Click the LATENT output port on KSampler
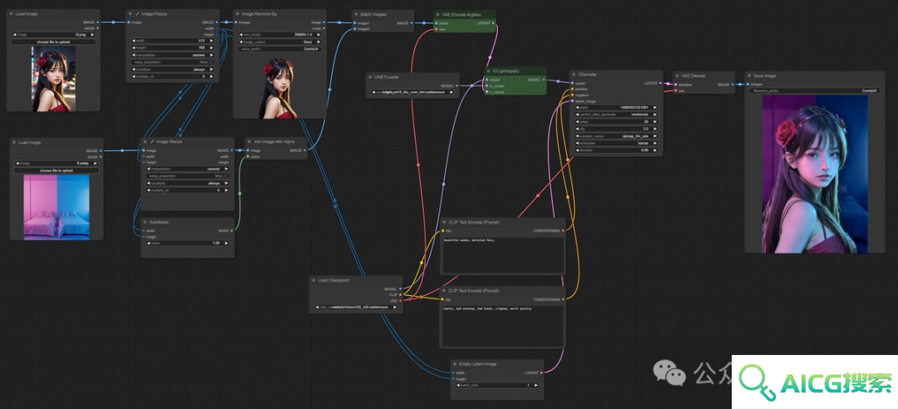 pos(660,83)
